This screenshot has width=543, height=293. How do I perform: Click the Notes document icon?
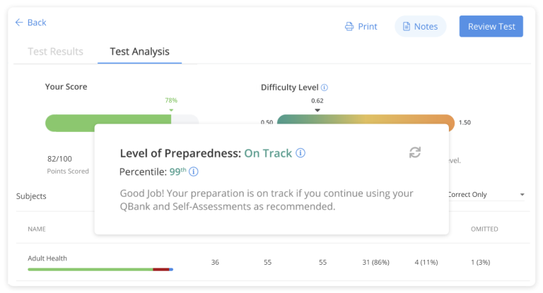pyautogui.click(x=407, y=27)
